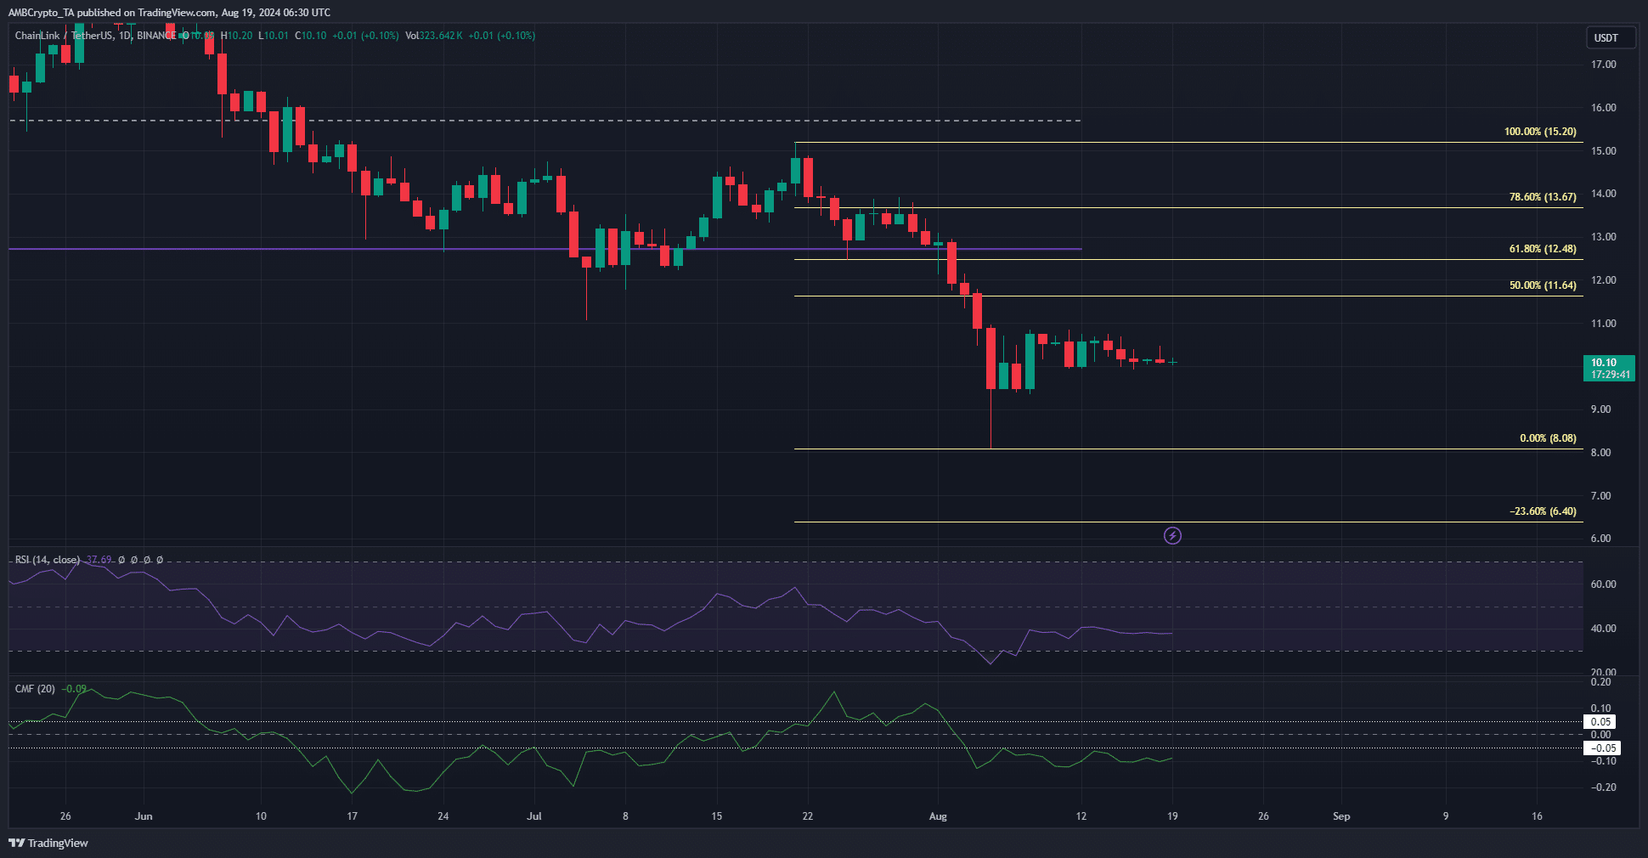The width and height of the screenshot is (1648, 858).
Task: Click the Jun label on time axis
Action: [x=144, y=816]
